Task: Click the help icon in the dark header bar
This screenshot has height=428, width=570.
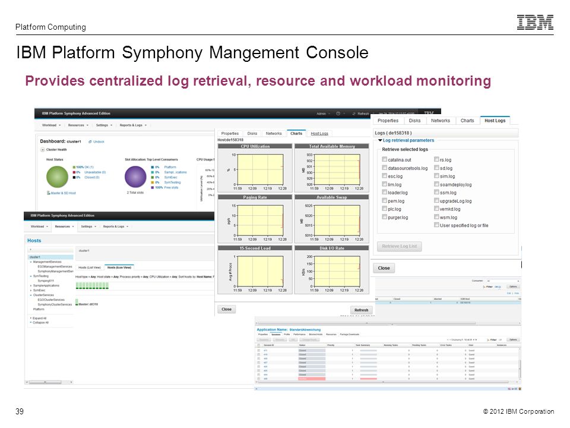Action: point(338,114)
